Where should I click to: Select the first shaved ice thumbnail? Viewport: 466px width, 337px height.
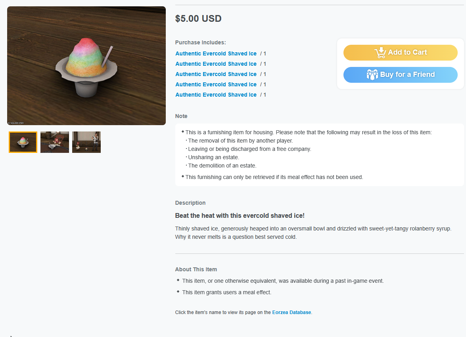pyautogui.click(x=23, y=142)
